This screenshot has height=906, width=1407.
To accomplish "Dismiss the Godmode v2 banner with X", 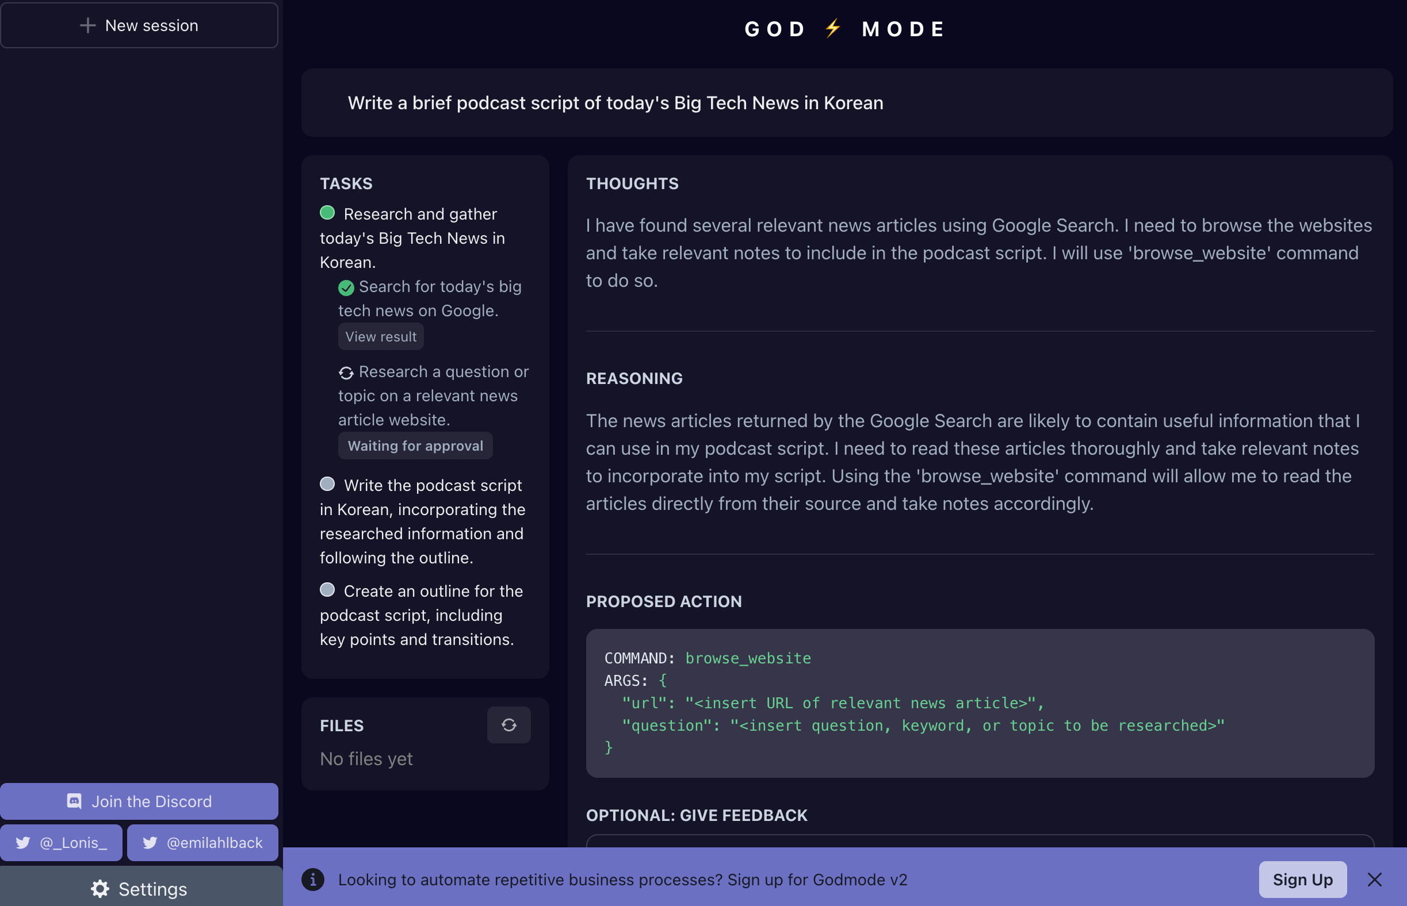I will click(1374, 879).
